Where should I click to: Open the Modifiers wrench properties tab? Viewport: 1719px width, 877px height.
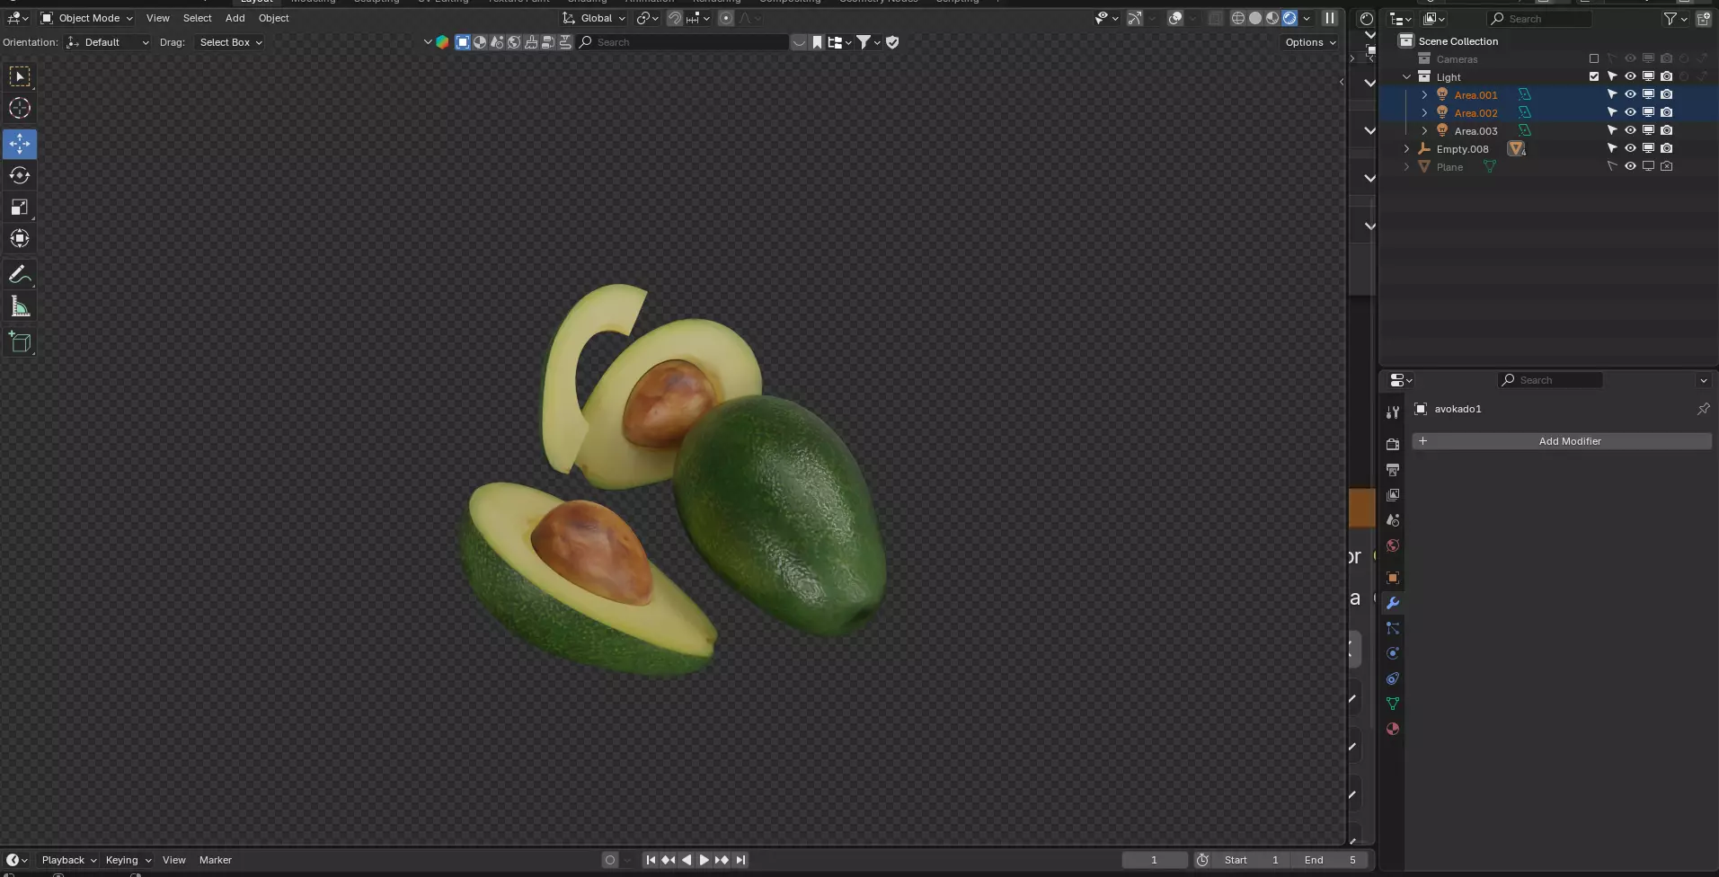tap(1393, 603)
